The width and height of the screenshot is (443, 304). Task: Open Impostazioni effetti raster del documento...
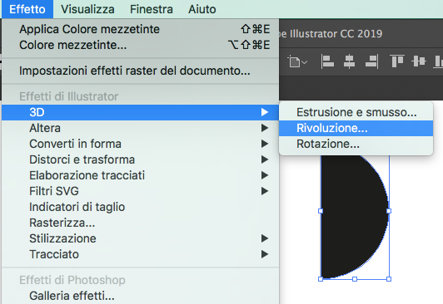[x=140, y=71]
